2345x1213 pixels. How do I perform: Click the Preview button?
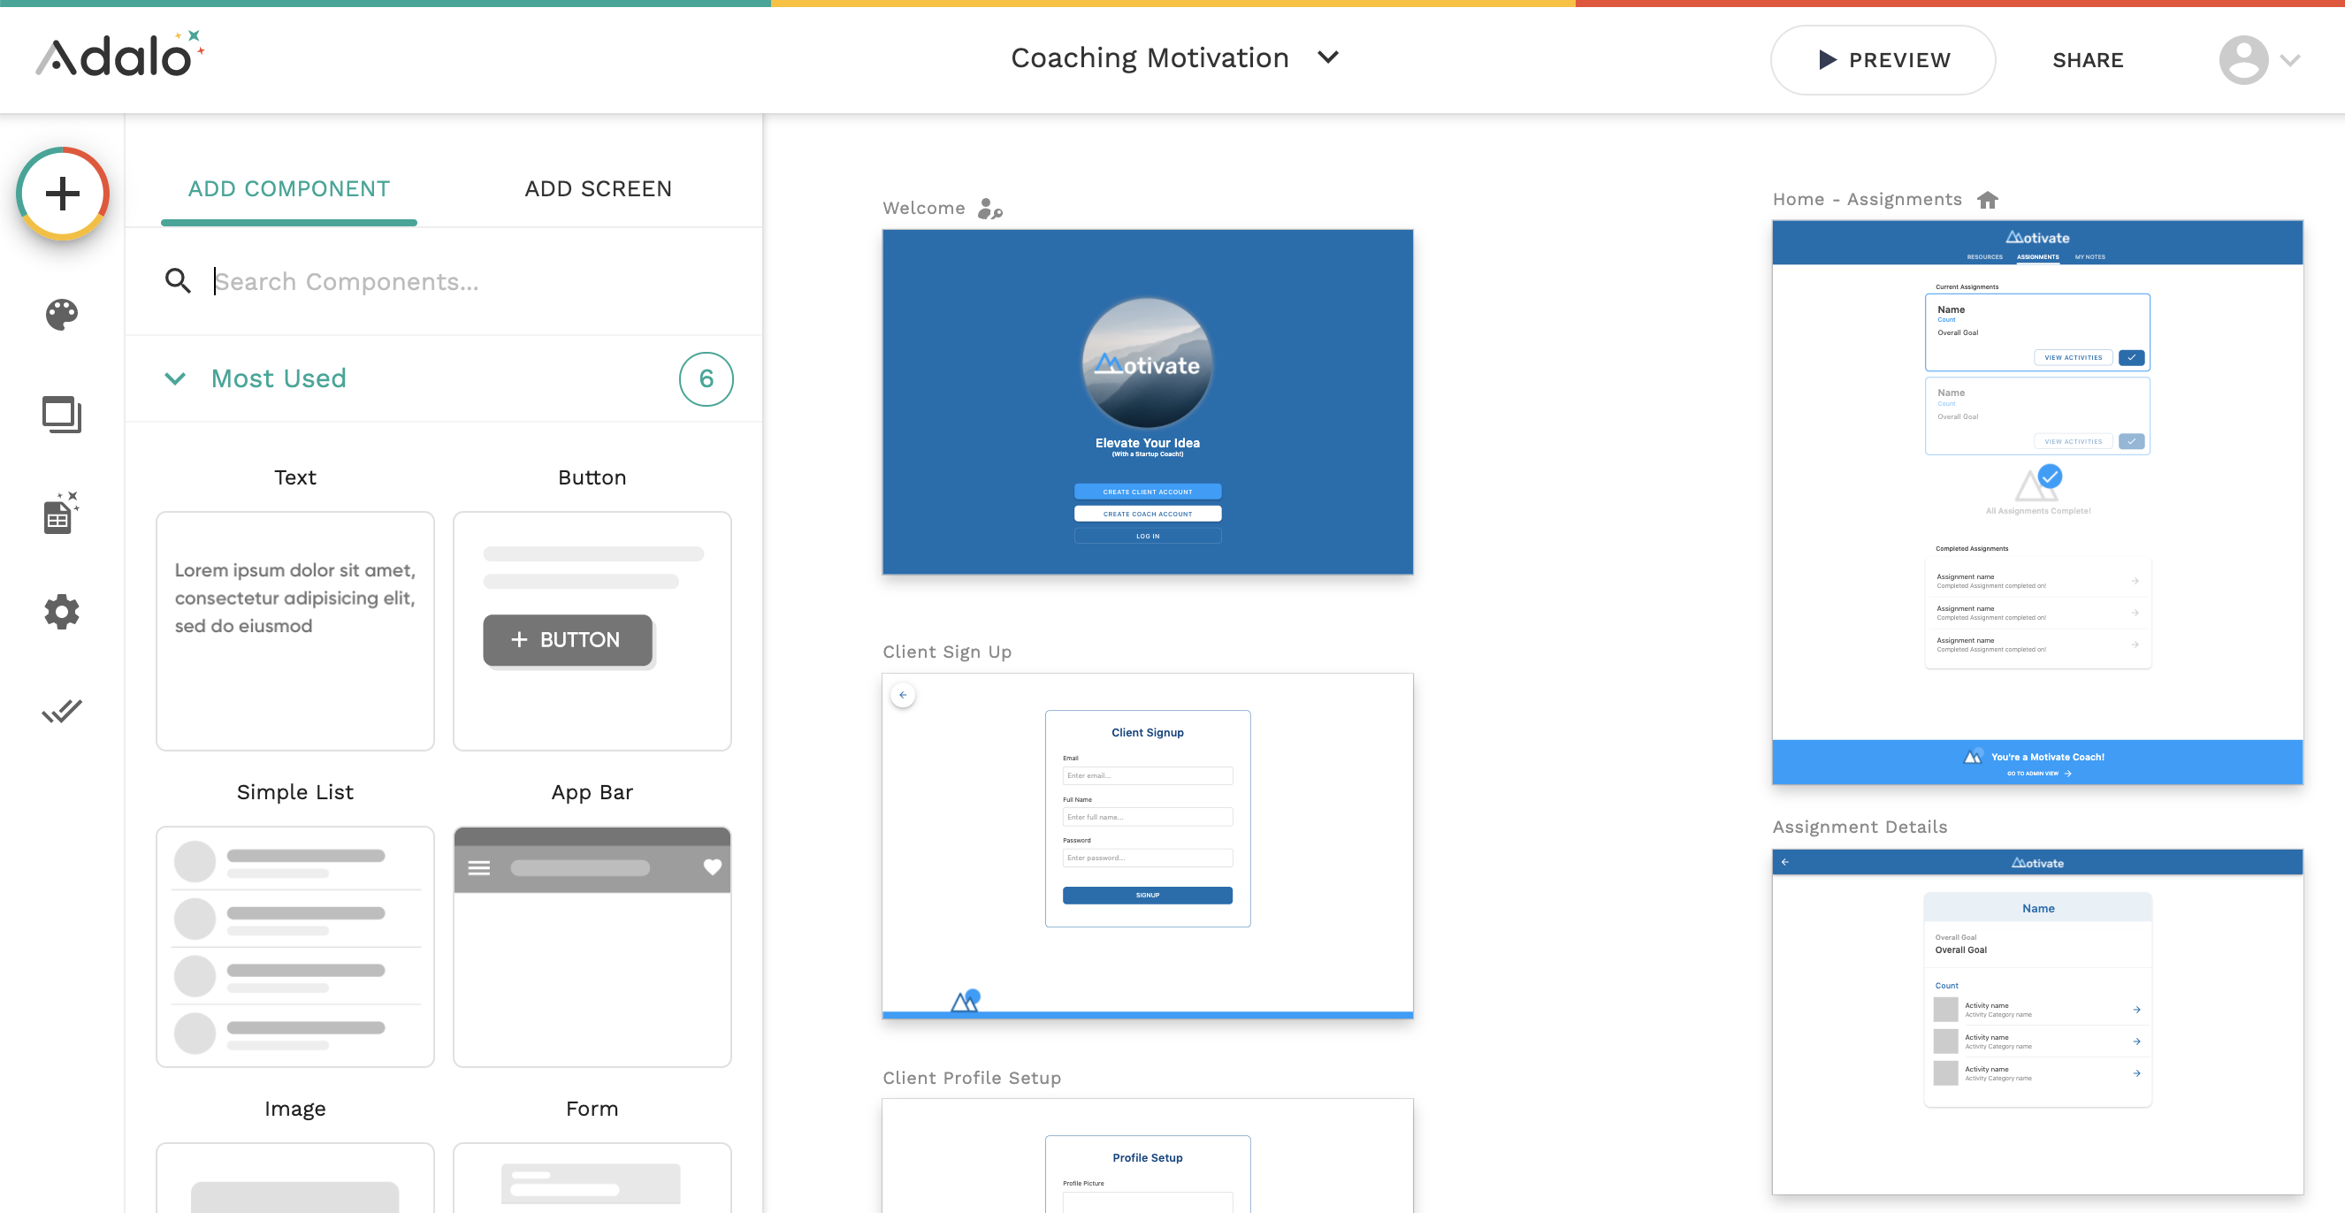(1883, 60)
